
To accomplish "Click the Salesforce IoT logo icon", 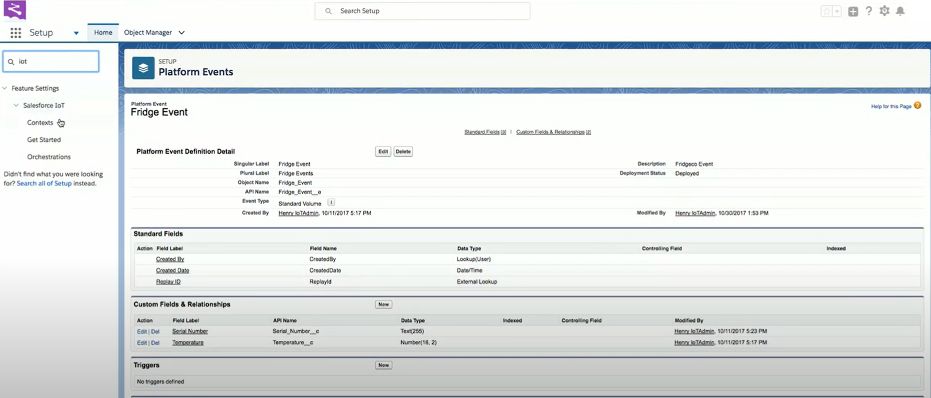I will (x=15, y=10).
